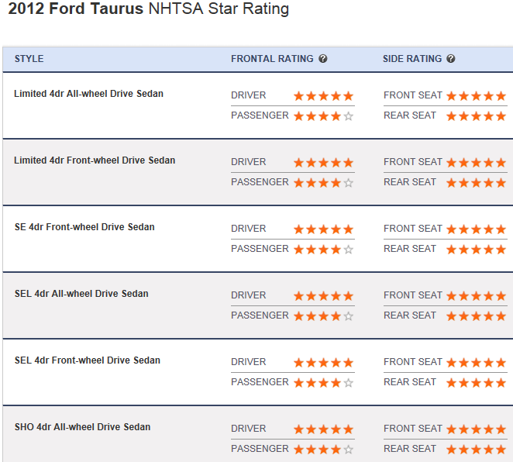The width and height of the screenshot is (513, 462).
Task: Click the Side Rating help icon
Action: [x=451, y=59]
